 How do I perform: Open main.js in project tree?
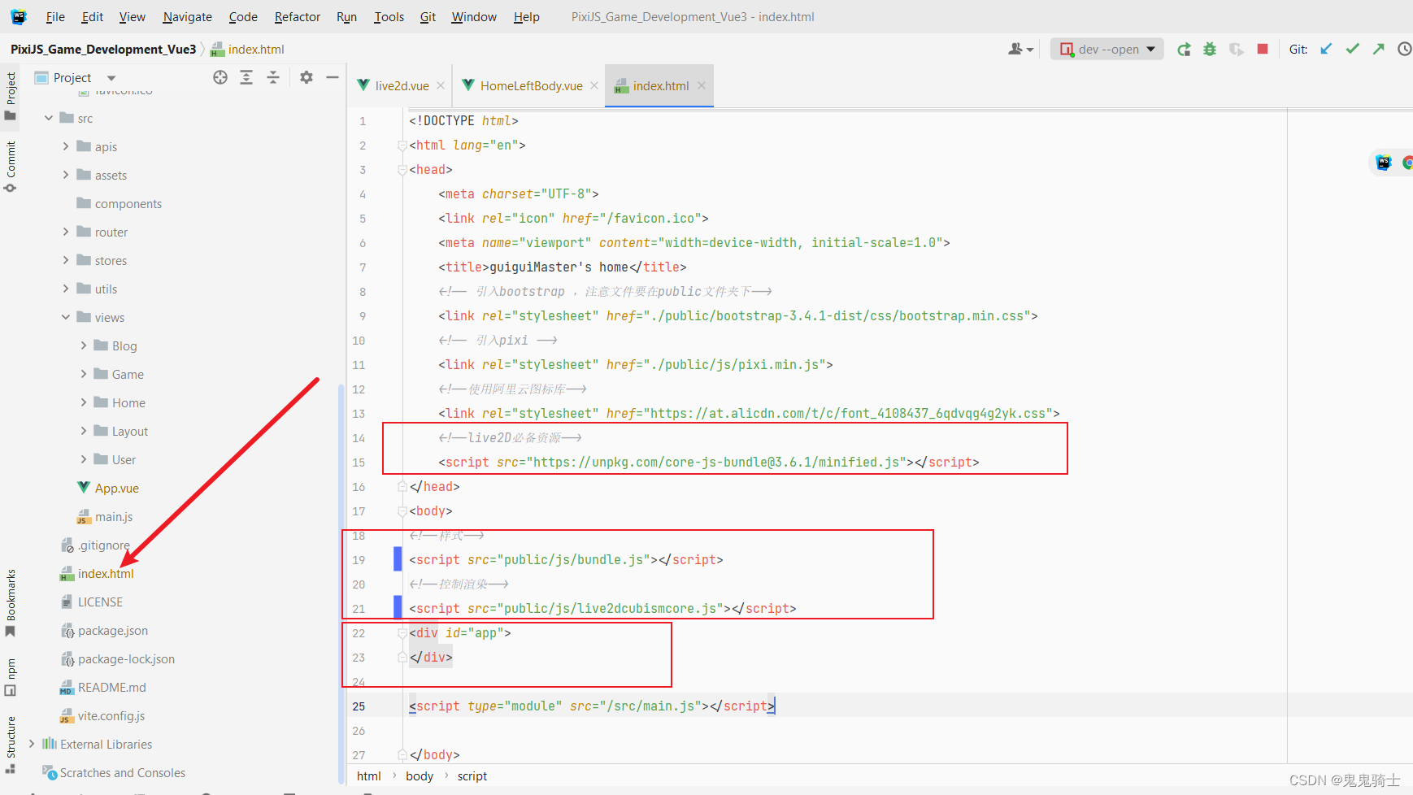[105, 516]
